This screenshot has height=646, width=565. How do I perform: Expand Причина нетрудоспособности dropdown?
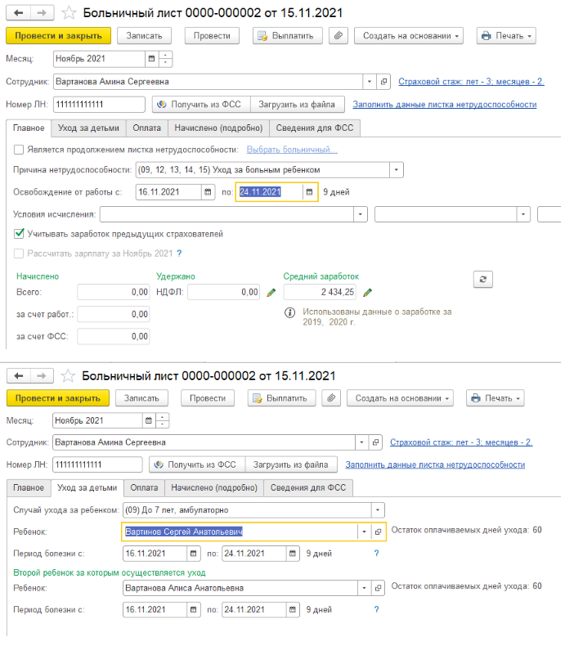(396, 169)
